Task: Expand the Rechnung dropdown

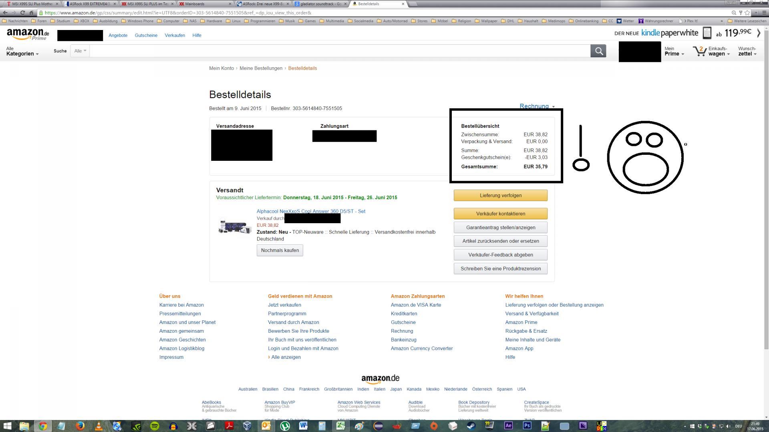Action: [537, 106]
